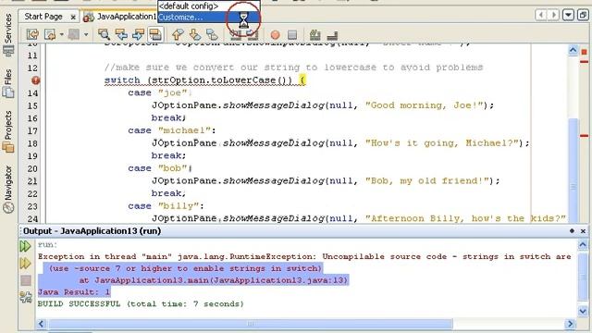This screenshot has height=333, width=592.
Task: Click 'BUILD SUCCESSFUL' output line
Action: (x=141, y=303)
